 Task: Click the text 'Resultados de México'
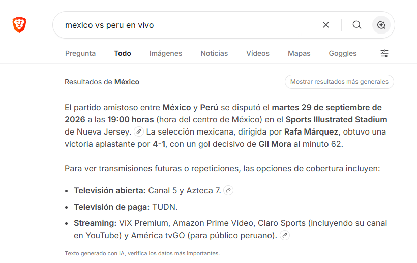point(102,82)
